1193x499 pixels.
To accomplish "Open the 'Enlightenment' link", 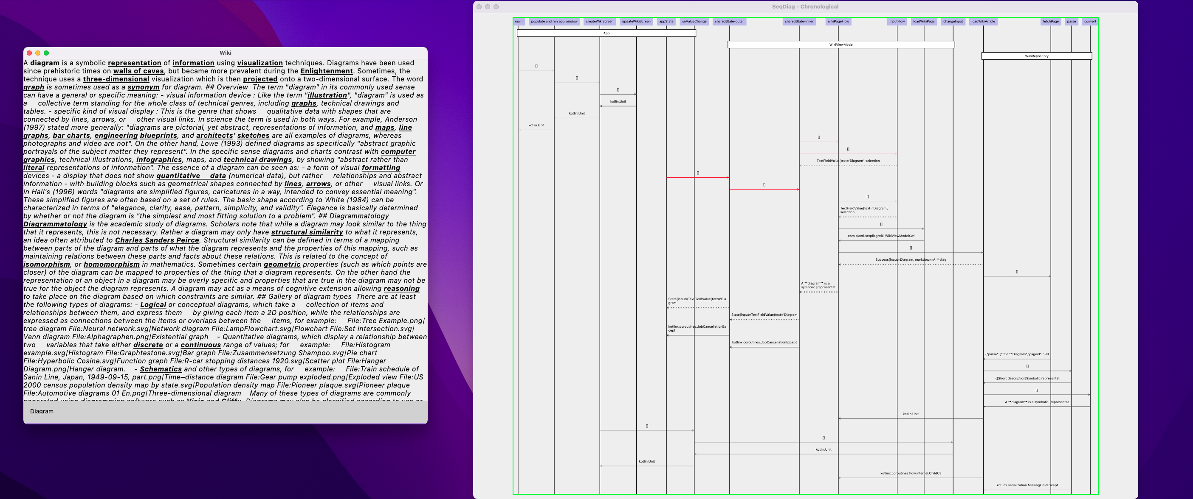I will pyautogui.click(x=327, y=71).
